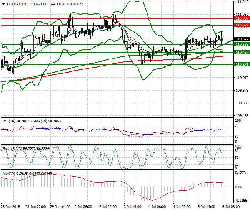Click the Stoch(5,3,3) indicator label
This screenshot has width=250, height=211.
(11, 148)
